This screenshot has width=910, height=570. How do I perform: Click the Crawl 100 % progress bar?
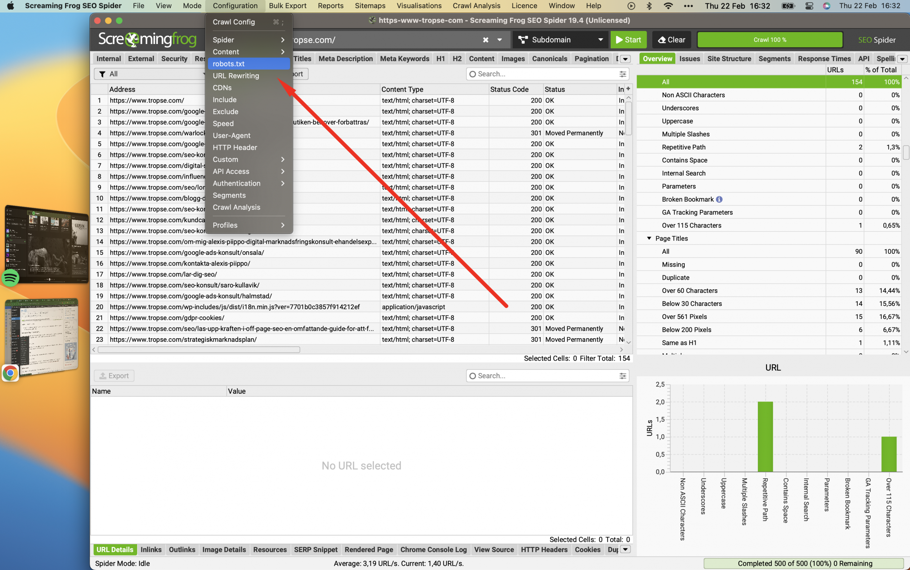[x=770, y=40]
